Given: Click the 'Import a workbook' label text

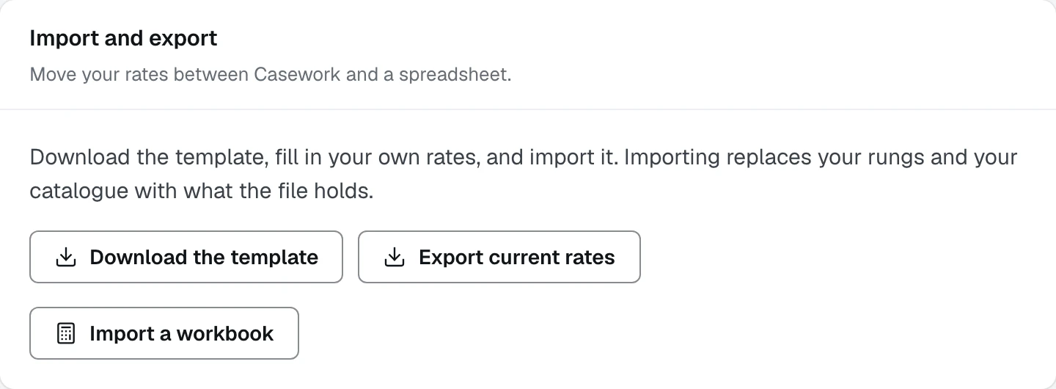Looking at the screenshot, I should pos(181,333).
